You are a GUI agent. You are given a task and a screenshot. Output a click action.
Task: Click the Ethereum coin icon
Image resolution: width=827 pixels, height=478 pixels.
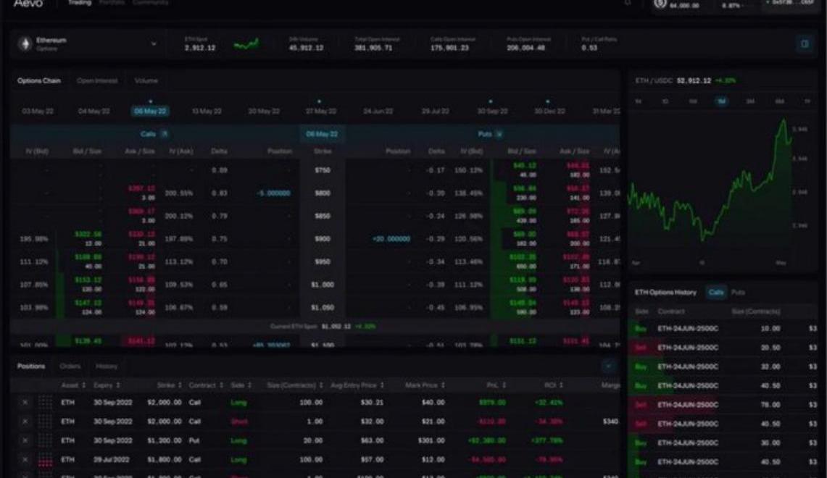click(25, 44)
